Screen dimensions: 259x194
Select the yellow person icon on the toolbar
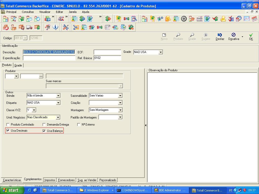click(x=223, y=19)
